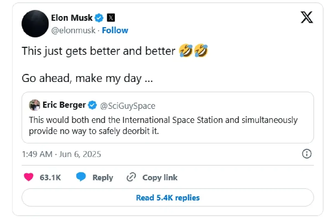Open the 1:49 AM · Jun 6, 2025 timestamp
Viewport: 332px width, 219px height.
coord(61,154)
